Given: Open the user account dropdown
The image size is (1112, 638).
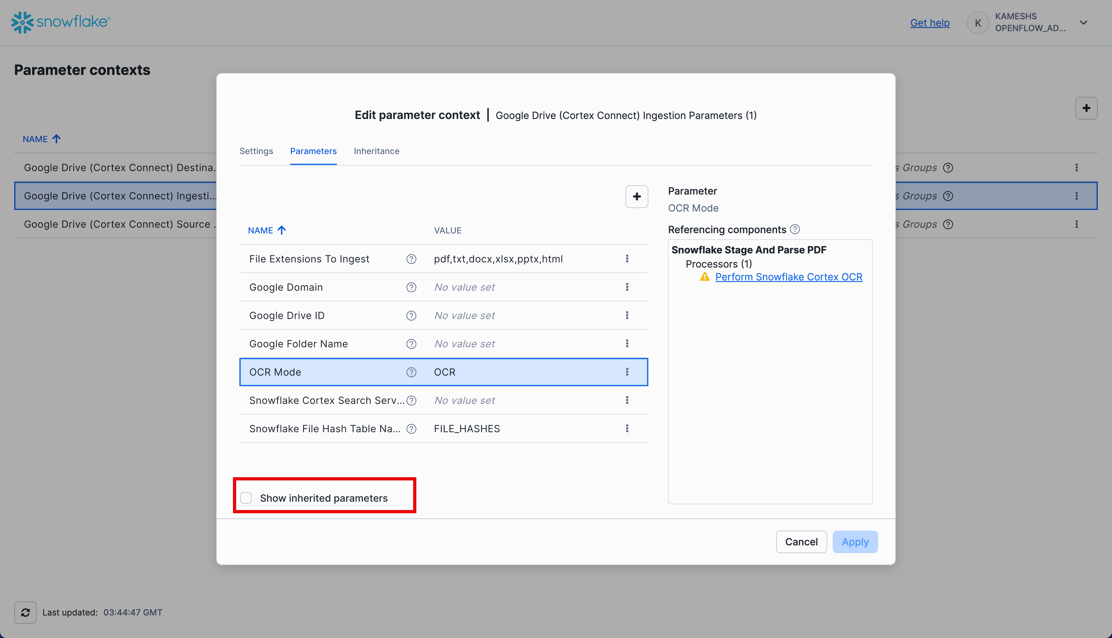Looking at the screenshot, I should tap(1083, 22).
